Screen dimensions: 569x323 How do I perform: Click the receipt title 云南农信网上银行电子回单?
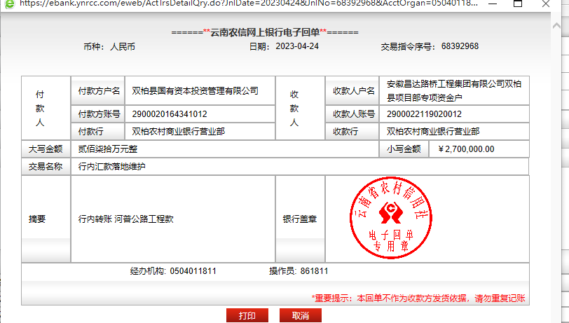click(265, 33)
